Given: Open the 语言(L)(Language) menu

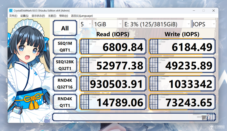Looking at the screenshot, I should [82, 16].
